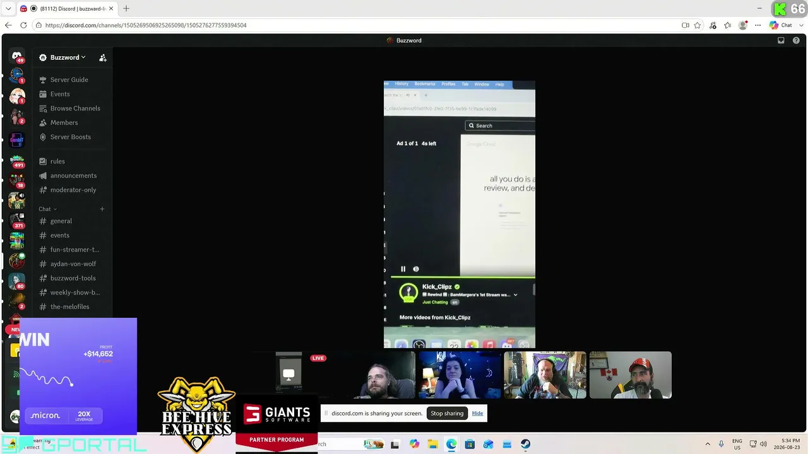The image size is (808, 454).
Task: Open Copilot from the taskbar
Action: [x=414, y=445]
